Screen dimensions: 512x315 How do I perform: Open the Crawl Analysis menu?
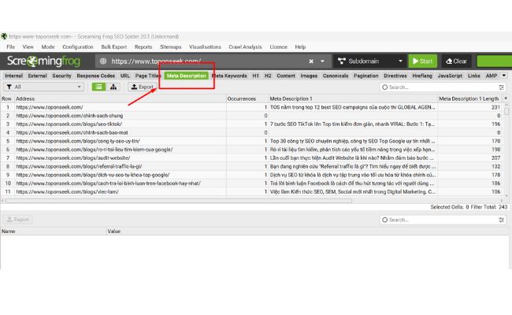coord(246,47)
